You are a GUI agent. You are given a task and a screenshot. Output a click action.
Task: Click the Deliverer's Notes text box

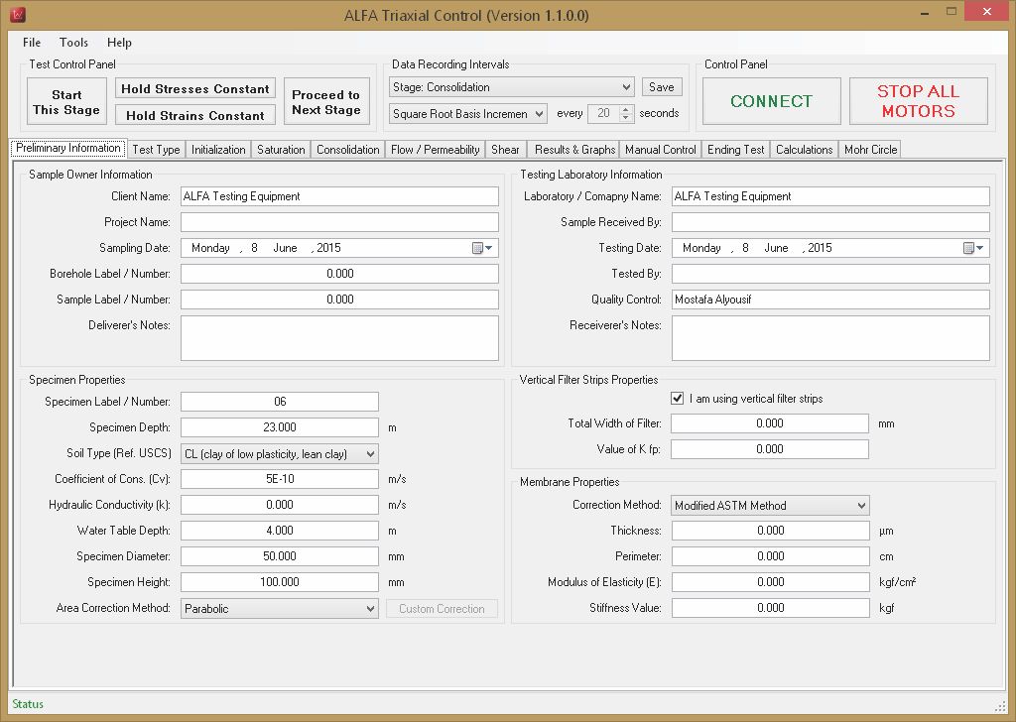(x=339, y=338)
